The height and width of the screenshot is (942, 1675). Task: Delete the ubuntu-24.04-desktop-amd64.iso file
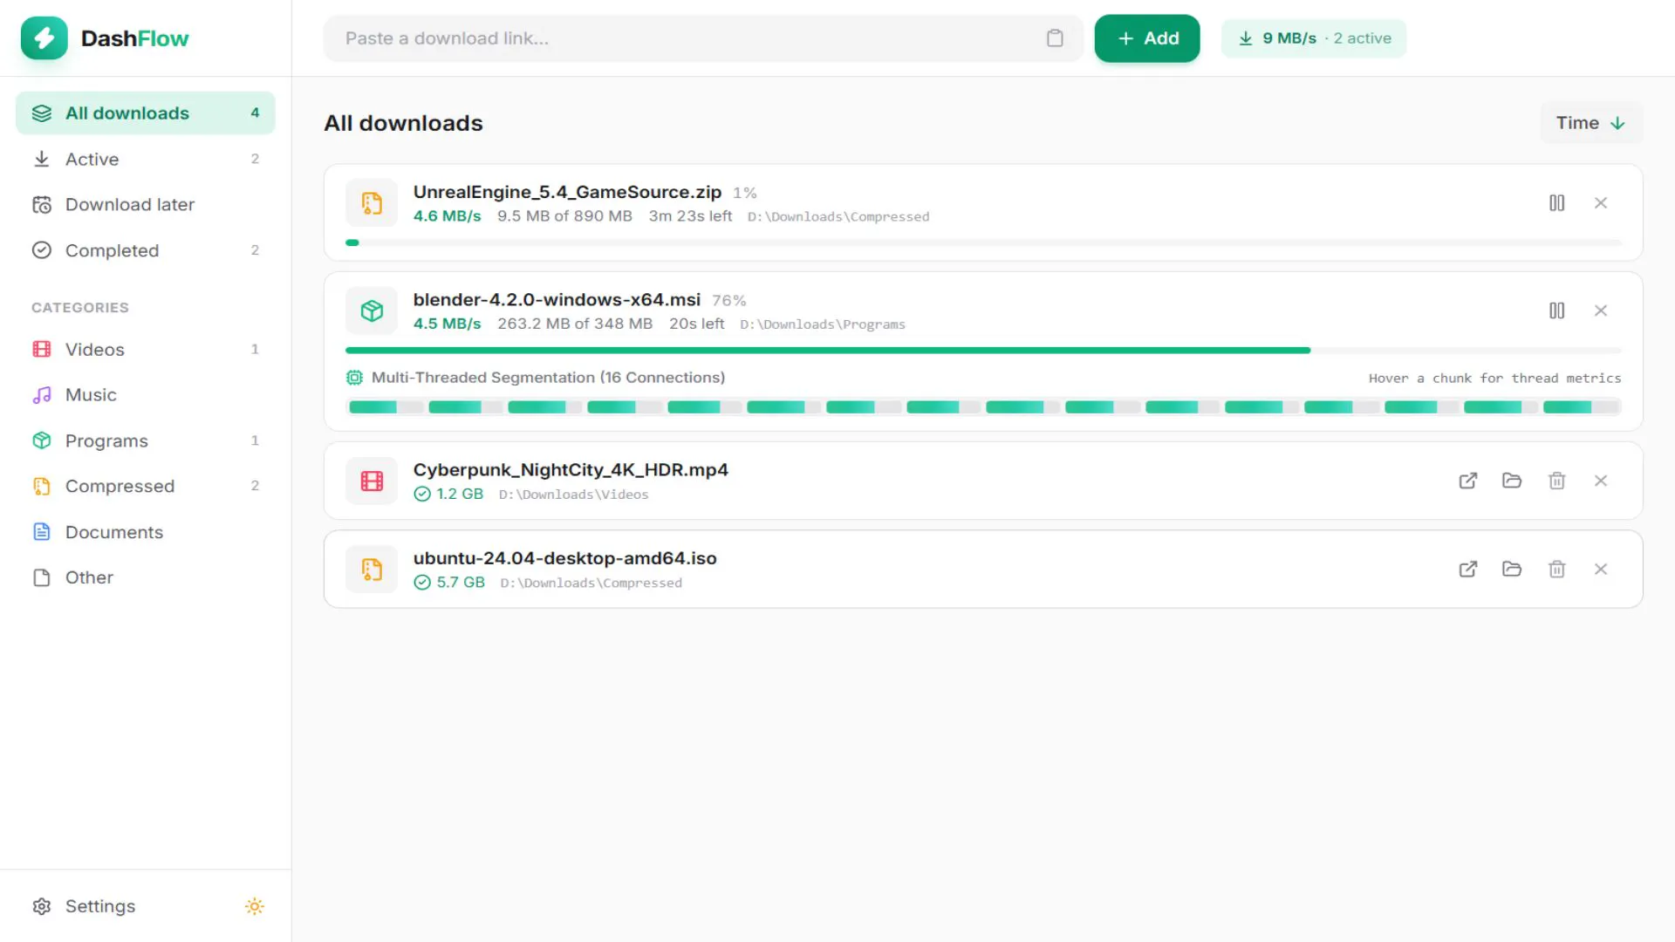click(1556, 570)
